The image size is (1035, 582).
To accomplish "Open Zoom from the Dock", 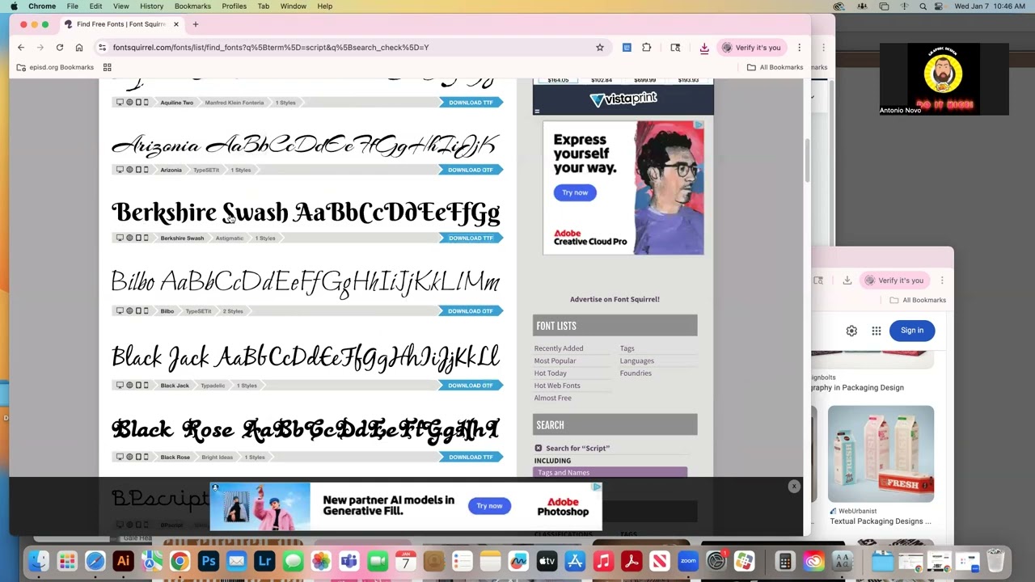I will 688,561.
